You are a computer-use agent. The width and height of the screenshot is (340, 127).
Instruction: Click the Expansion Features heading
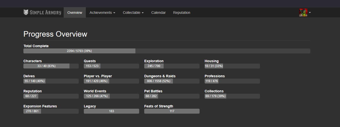click(40, 106)
